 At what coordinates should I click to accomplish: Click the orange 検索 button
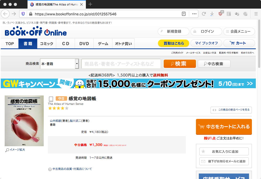point(180,64)
